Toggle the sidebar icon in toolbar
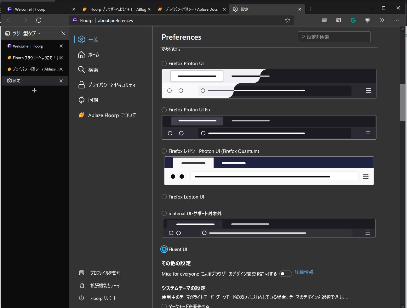 click(x=339, y=20)
